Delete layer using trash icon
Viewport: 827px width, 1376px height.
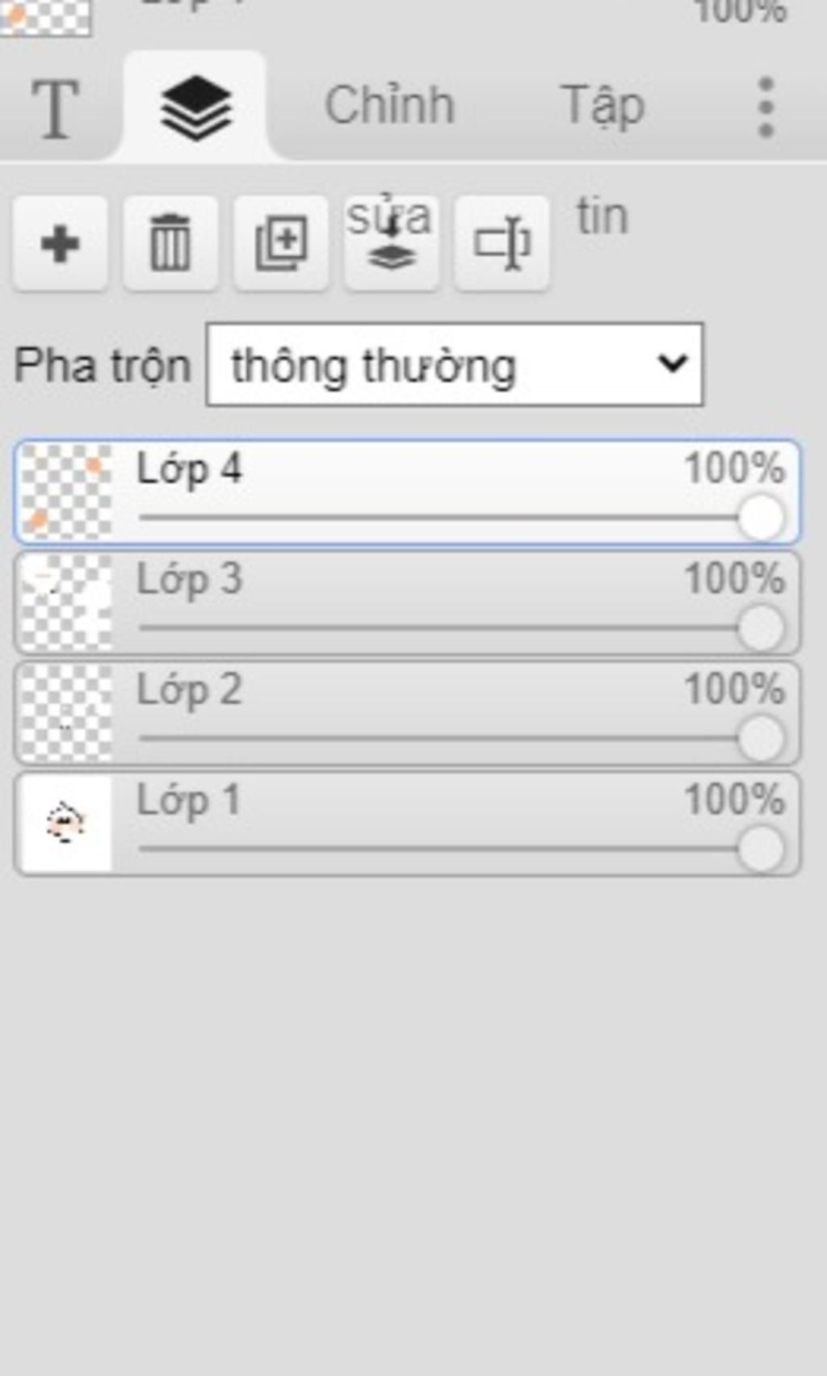(x=170, y=243)
